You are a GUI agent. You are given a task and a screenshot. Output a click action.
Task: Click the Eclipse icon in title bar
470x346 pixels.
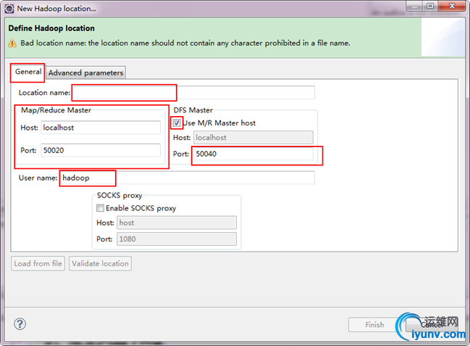[x=9, y=9]
